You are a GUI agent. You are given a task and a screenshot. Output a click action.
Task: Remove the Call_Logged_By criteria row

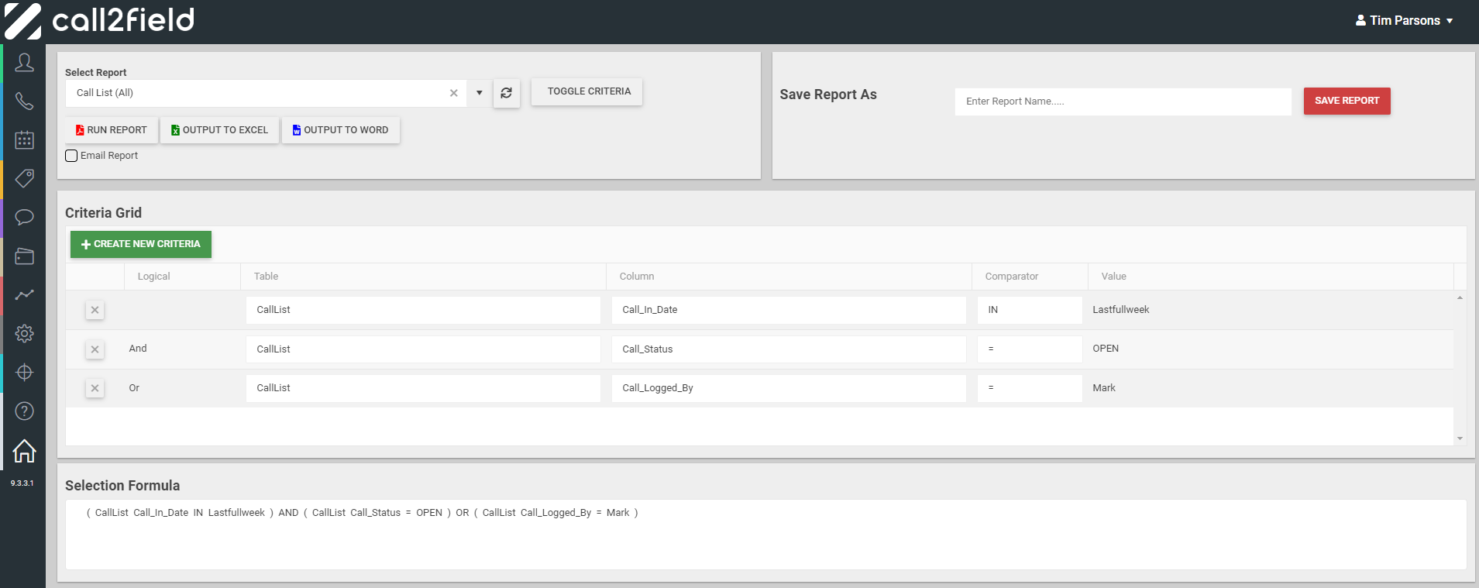95,388
